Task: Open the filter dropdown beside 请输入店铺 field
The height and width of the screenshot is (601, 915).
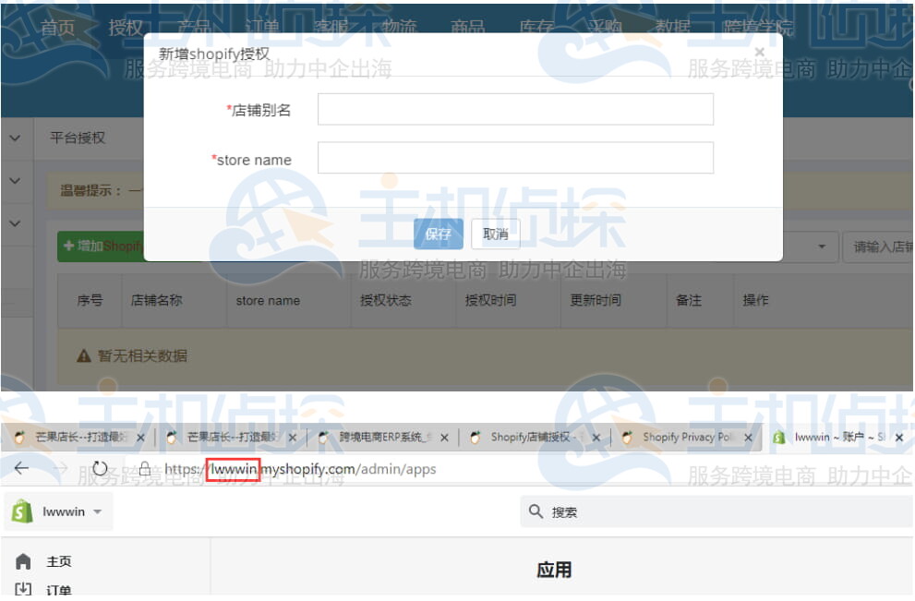Action: pyautogui.click(x=822, y=246)
